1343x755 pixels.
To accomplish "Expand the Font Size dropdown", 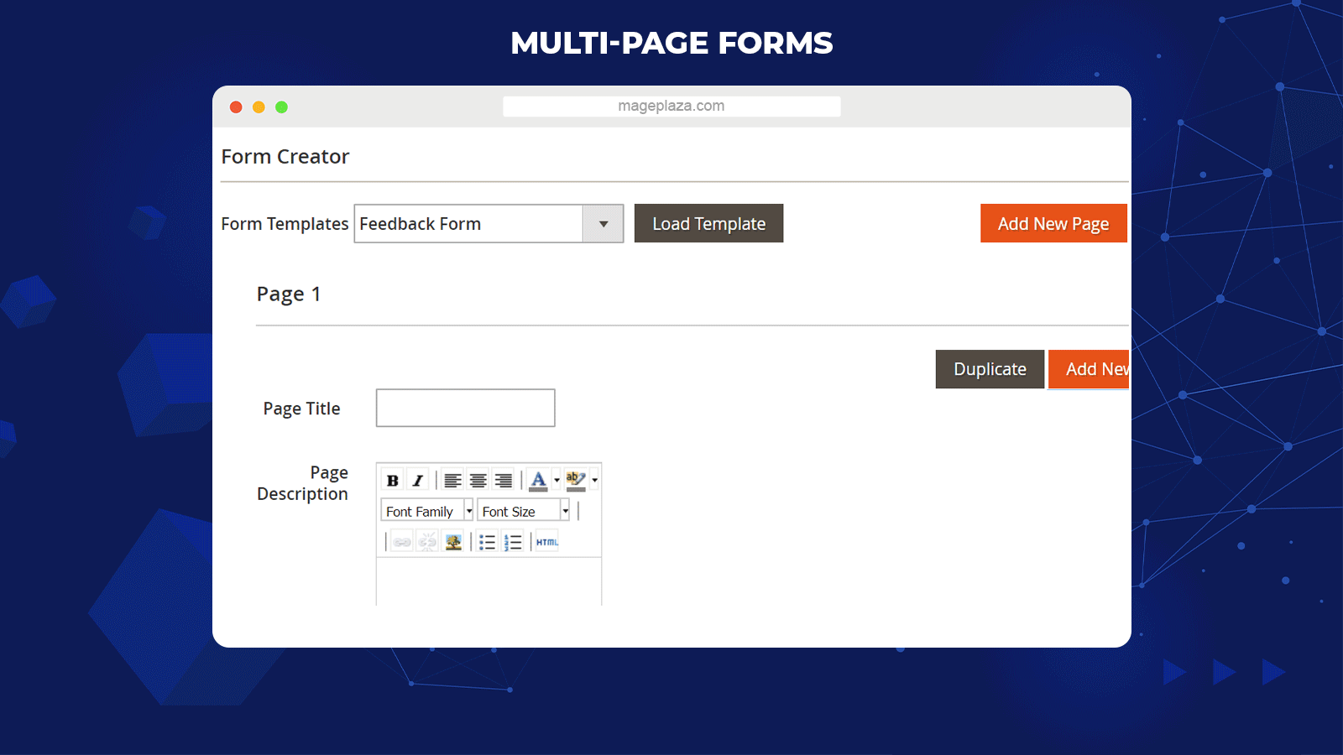I will [565, 511].
